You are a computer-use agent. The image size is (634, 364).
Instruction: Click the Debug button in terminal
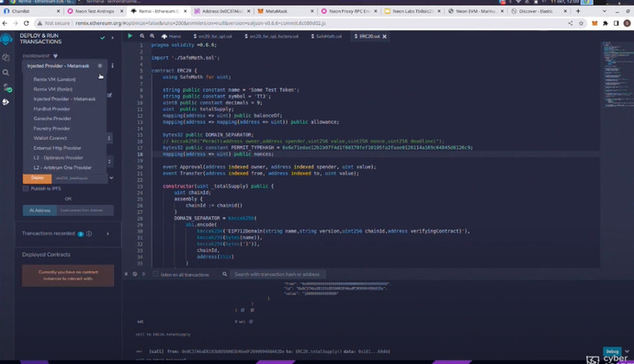(612, 351)
